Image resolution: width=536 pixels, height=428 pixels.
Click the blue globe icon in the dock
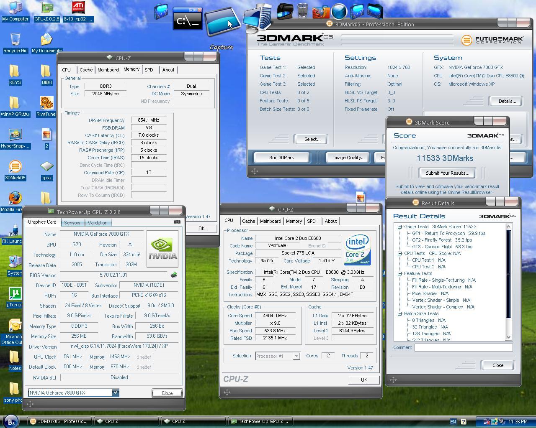pos(339,11)
